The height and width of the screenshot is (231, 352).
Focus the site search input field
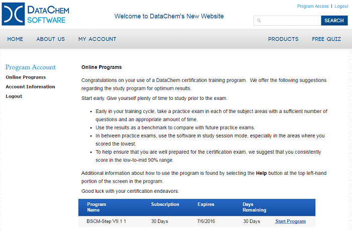click(x=287, y=21)
